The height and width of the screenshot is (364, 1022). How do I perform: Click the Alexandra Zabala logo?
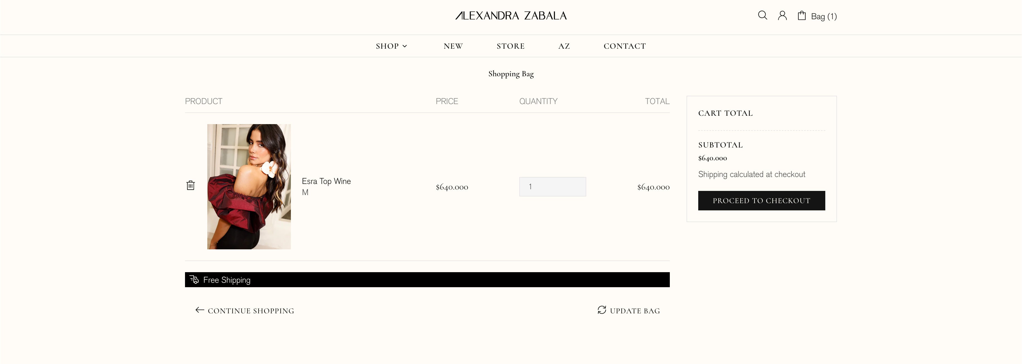[511, 16]
